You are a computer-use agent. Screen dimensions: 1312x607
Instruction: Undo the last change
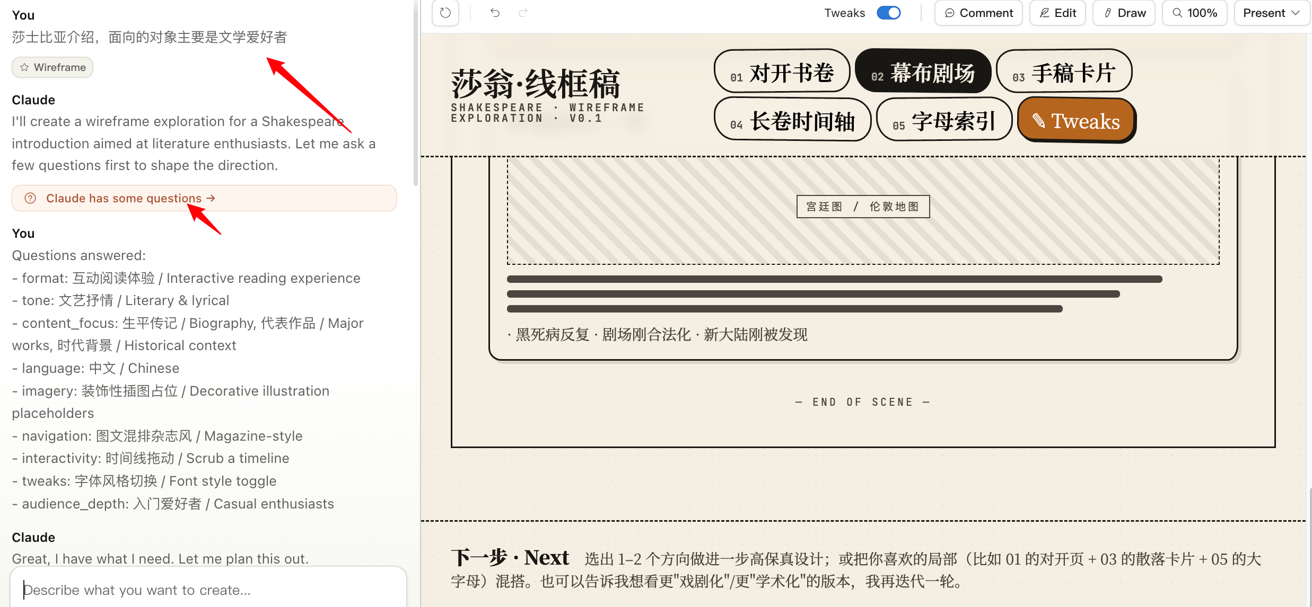pyautogui.click(x=495, y=13)
